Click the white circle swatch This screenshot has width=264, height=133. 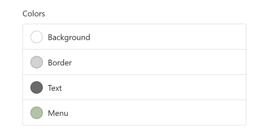[36, 37]
